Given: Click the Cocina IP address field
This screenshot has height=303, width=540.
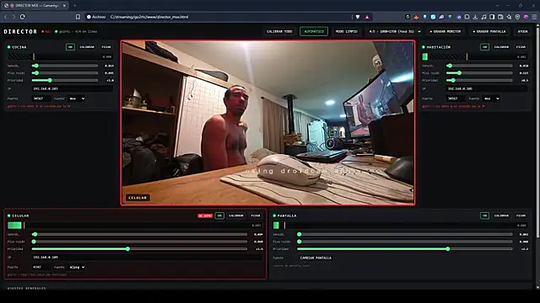Looking at the screenshot, I should coord(73,88).
